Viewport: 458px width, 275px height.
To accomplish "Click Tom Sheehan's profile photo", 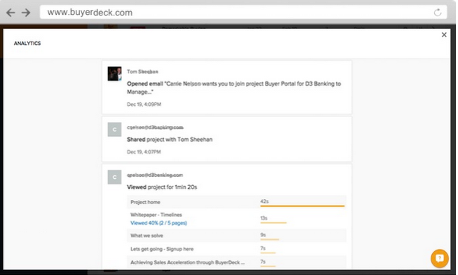I will [x=114, y=74].
